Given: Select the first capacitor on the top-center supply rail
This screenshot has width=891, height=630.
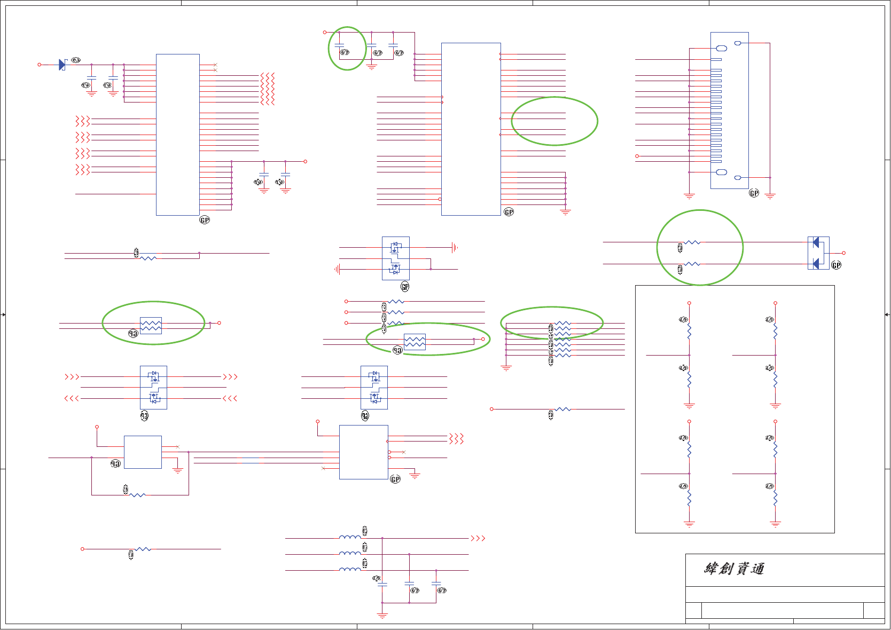Looking at the screenshot, I should click(339, 45).
